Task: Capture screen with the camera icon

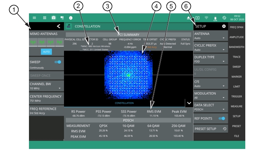Action: (x=54, y=18)
